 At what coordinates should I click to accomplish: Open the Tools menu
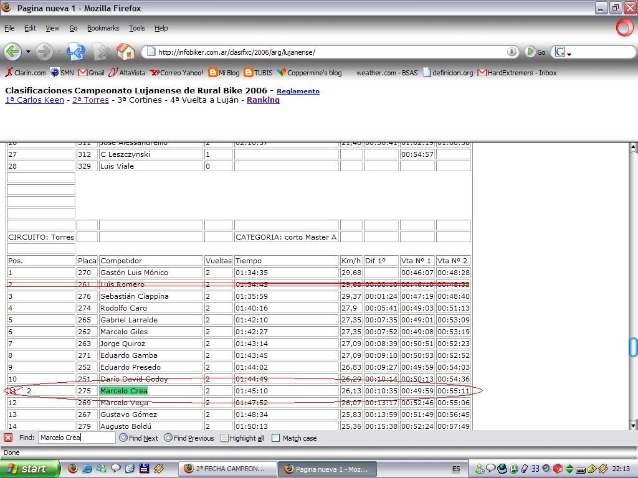click(136, 28)
